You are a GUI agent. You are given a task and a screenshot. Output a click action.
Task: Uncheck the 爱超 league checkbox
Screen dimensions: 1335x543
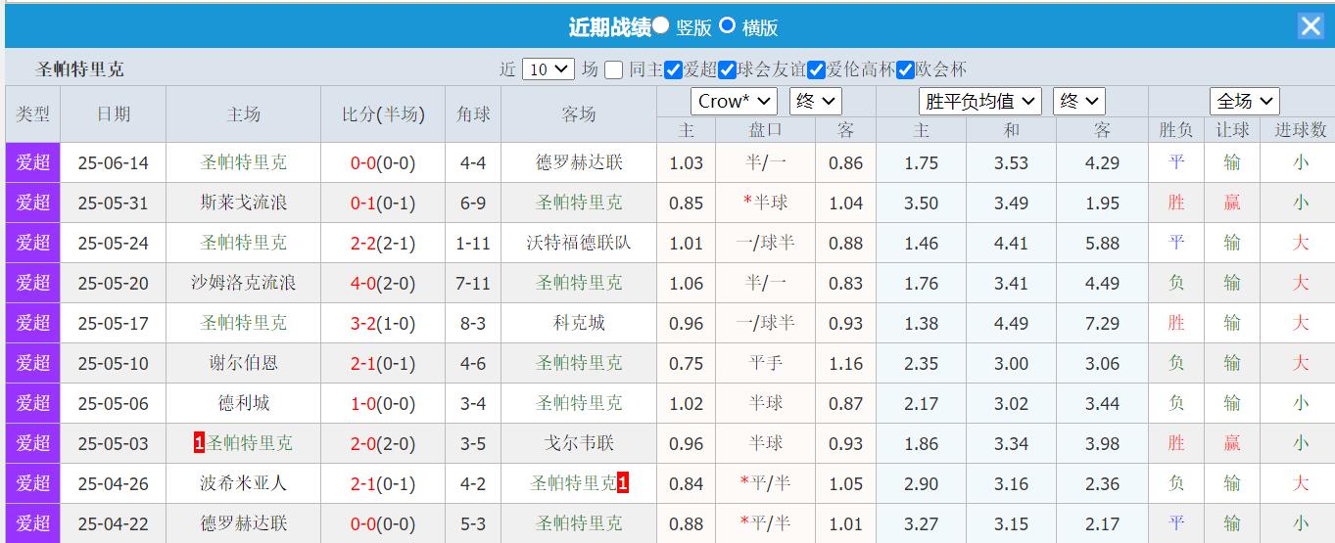click(x=673, y=69)
